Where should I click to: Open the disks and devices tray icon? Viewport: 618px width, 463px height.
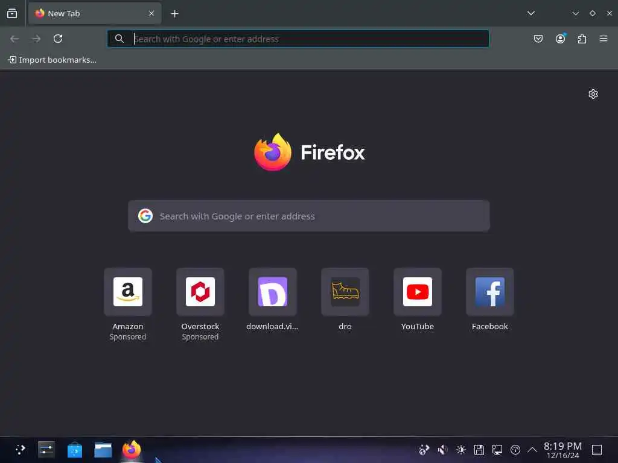479,450
